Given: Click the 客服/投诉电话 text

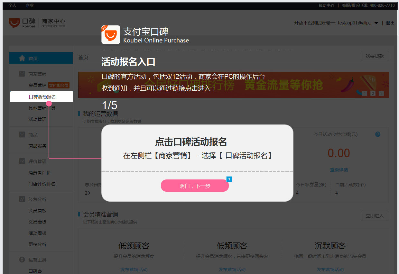Looking at the screenshot, I should click(368, 5).
